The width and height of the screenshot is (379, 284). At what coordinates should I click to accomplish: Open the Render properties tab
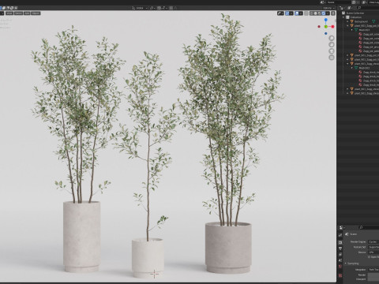[340, 242]
